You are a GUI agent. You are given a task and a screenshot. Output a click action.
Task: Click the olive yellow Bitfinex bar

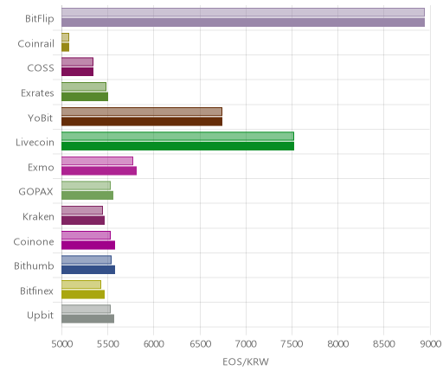point(83,295)
